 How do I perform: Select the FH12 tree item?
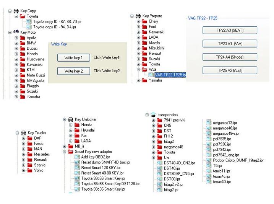coord(169,136)
